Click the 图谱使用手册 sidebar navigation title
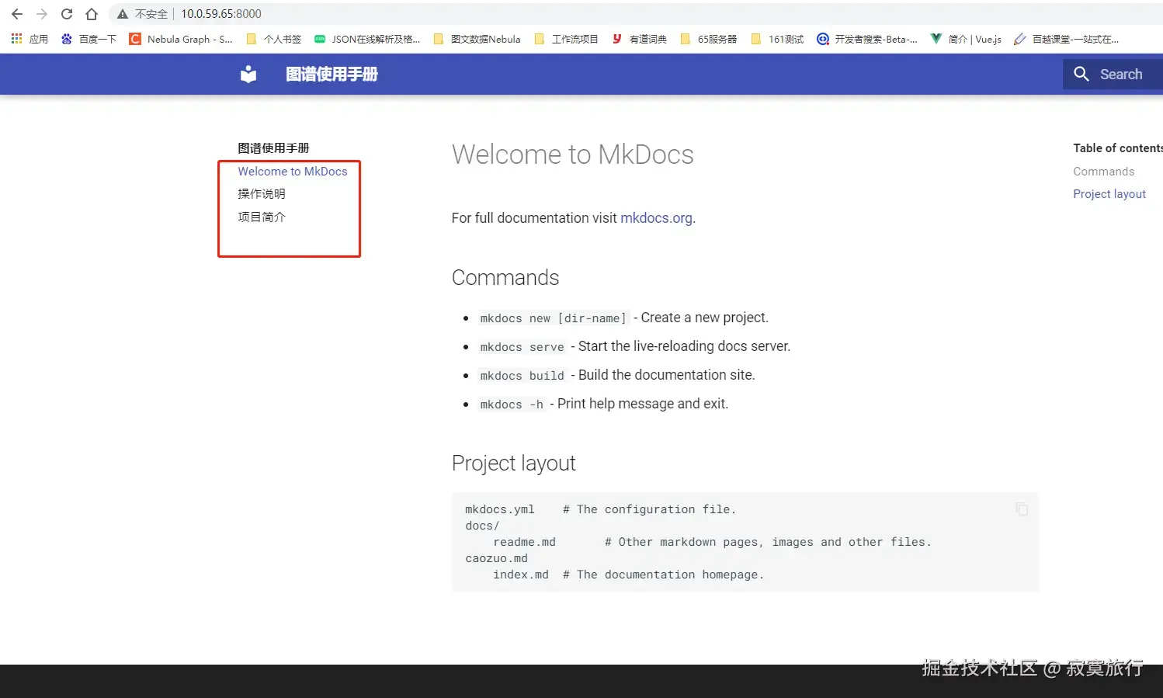This screenshot has height=698, width=1163. [x=273, y=148]
